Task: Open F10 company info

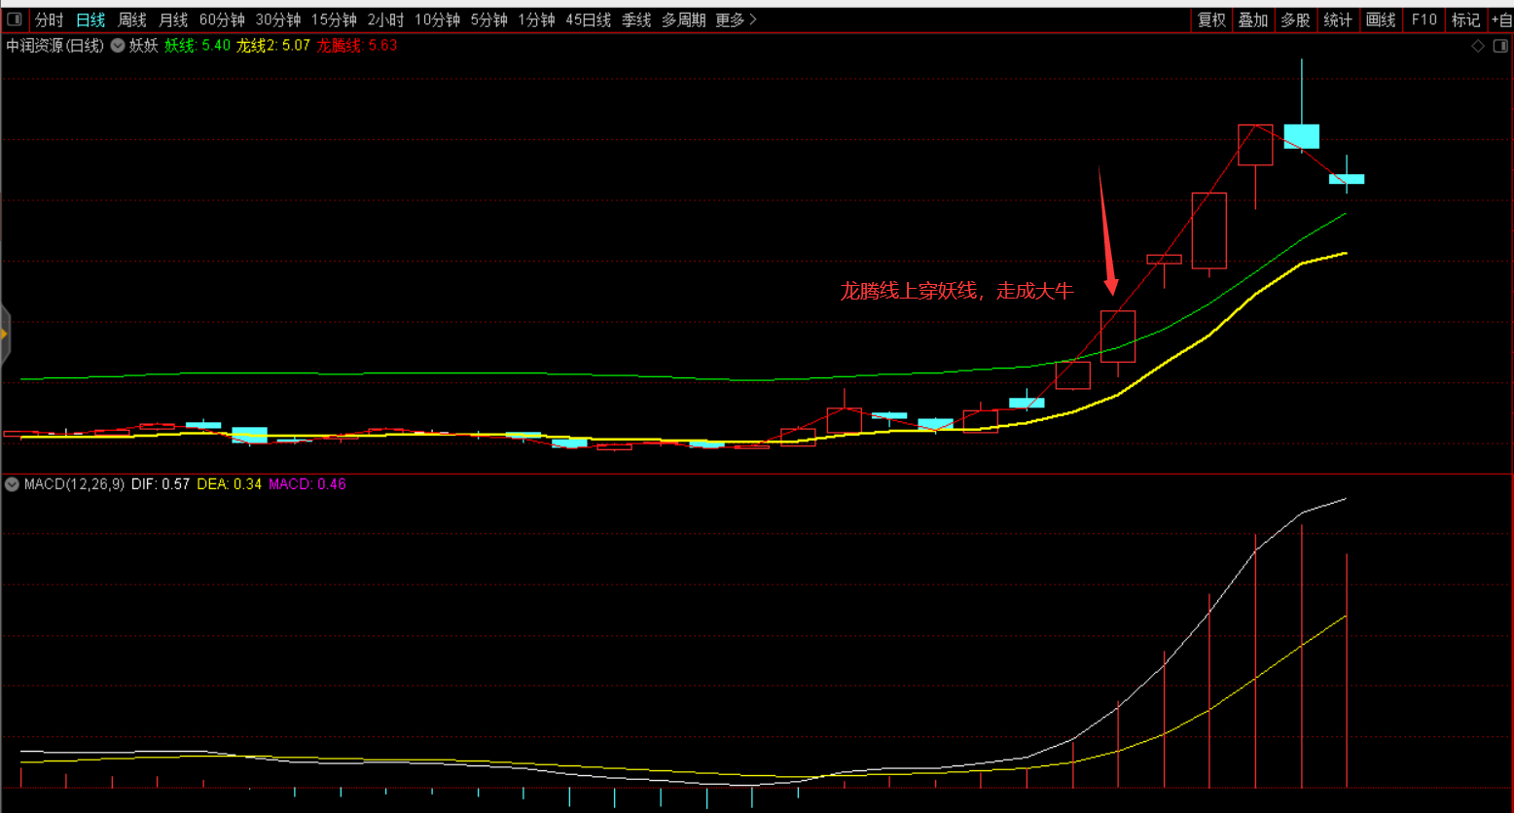Action: (1424, 19)
